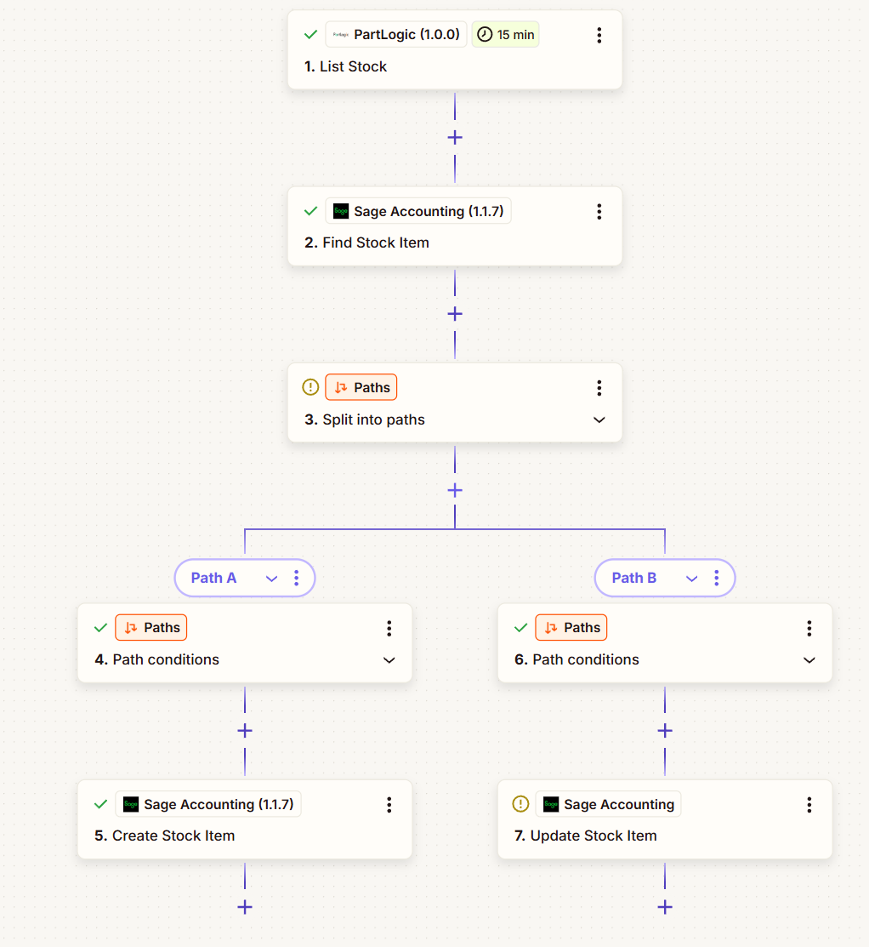Collapse step 4 Path conditions panel
This screenshot has width=869, height=947.
tap(389, 659)
